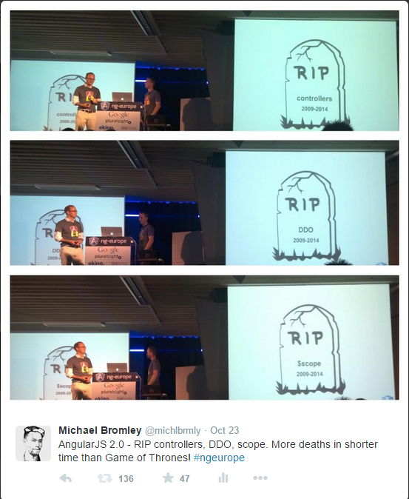The height and width of the screenshot is (499, 409).
Task: Open the middle photo with RIP DDO slide
Action: point(204,203)
